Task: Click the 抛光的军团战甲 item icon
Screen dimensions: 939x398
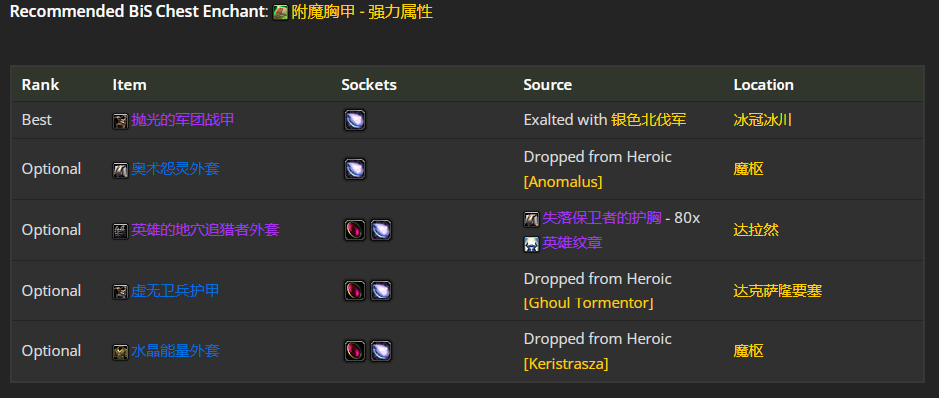Action: 121,121
